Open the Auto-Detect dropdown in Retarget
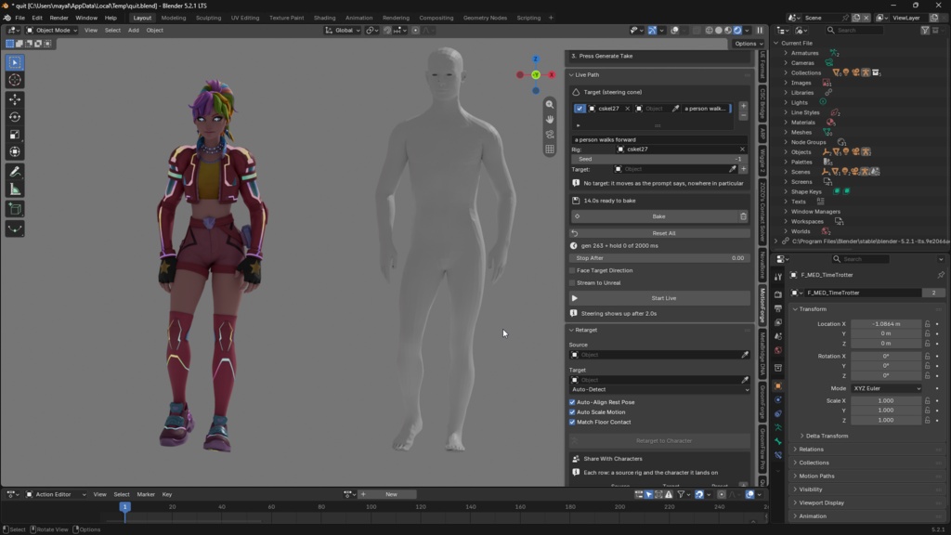 [x=660, y=389]
